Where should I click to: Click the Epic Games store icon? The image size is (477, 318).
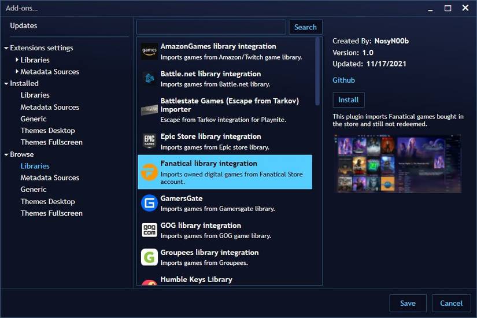point(149,141)
